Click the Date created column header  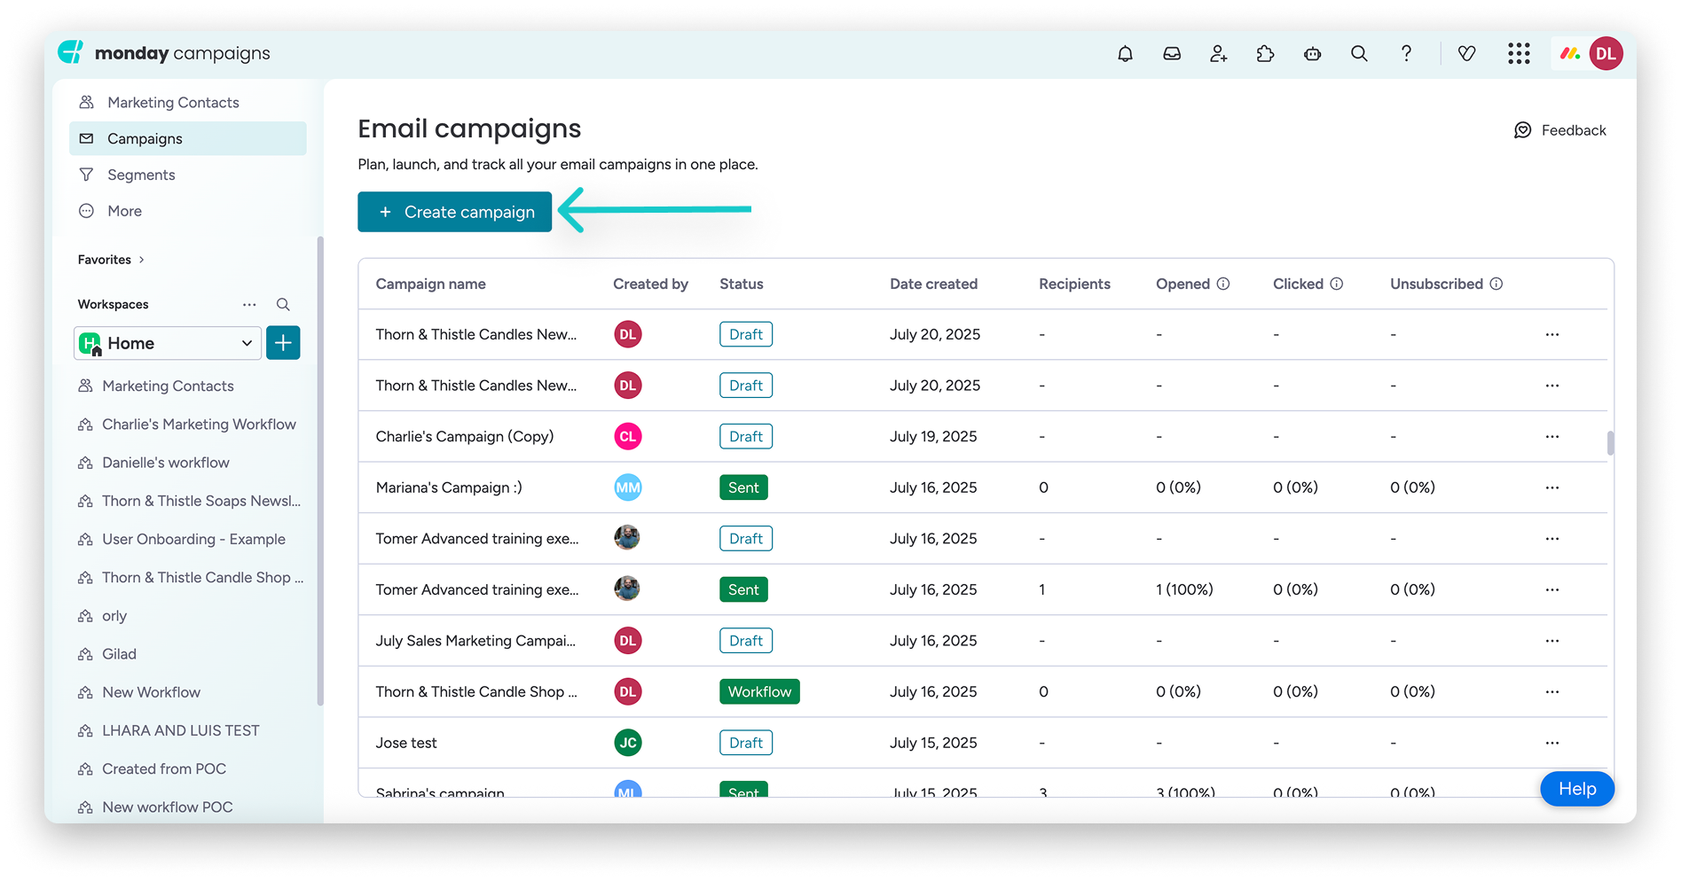coord(933,284)
